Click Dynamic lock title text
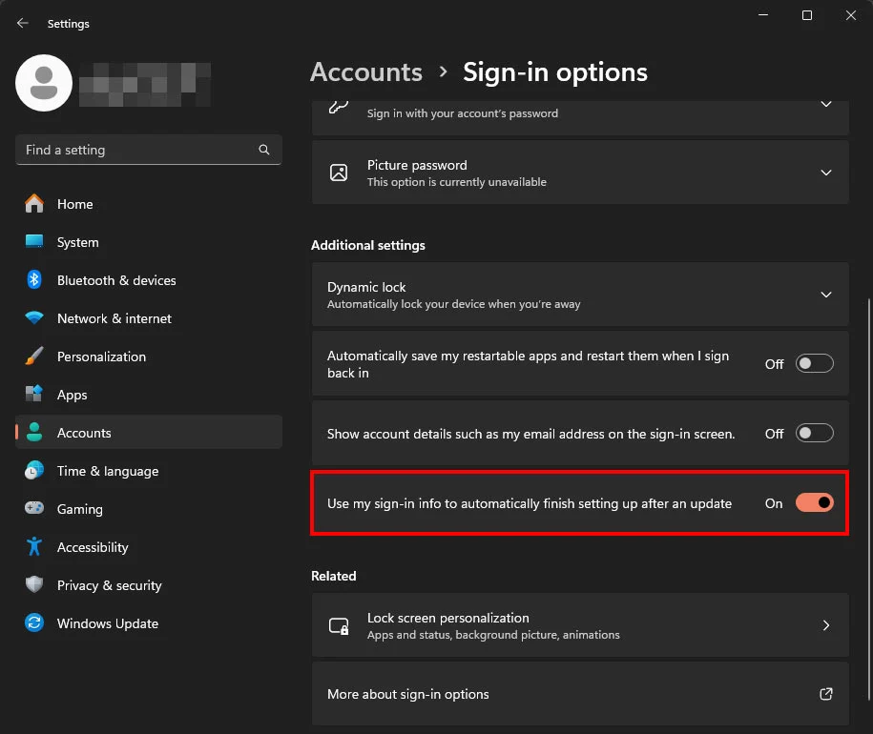Screen dimensions: 873x734 tap(366, 287)
